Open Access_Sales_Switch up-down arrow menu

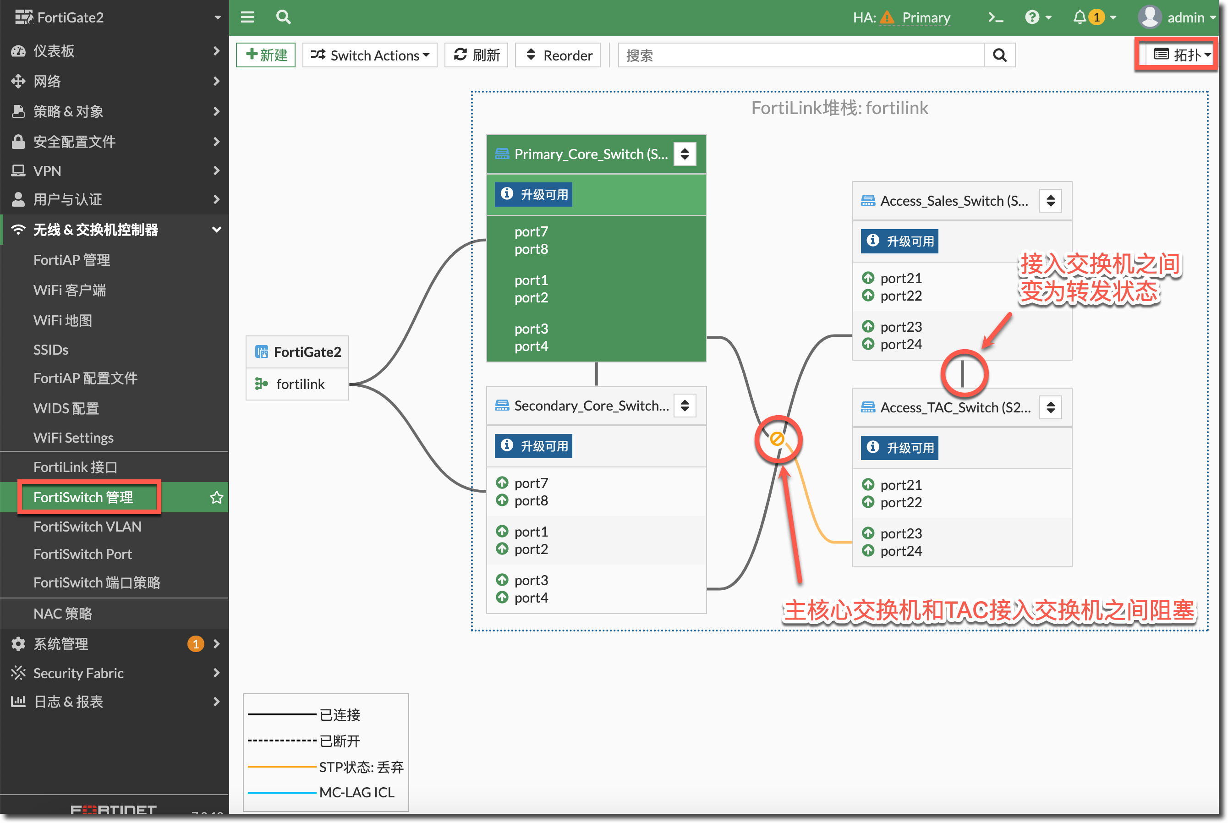pyautogui.click(x=1051, y=201)
